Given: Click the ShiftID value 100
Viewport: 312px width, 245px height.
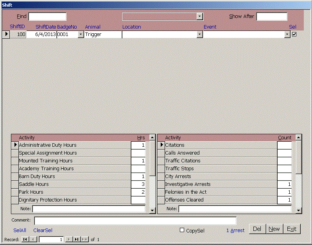Looking at the screenshot, I should point(18,34).
